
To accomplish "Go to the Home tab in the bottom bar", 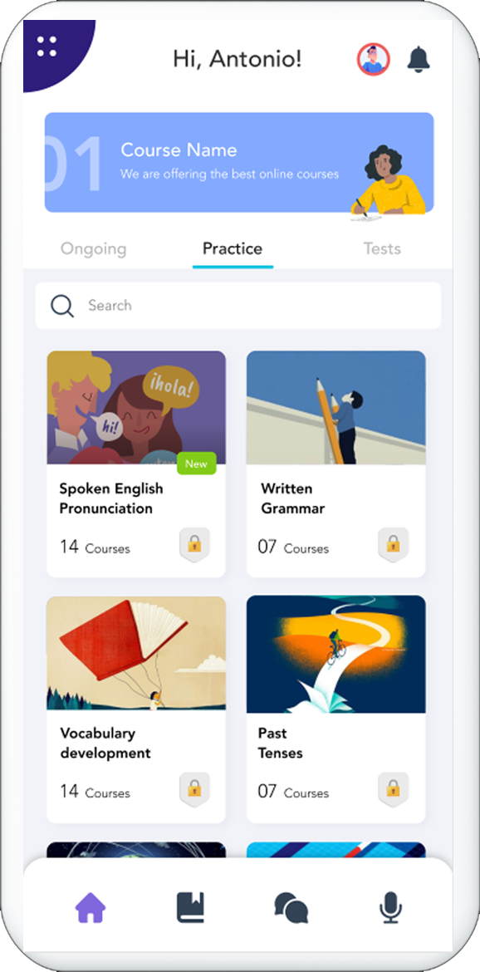I will [91, 909].
